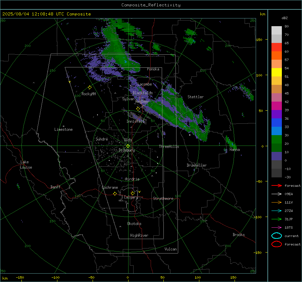302x282 pixels.
Task: Click the 09EA legend label
Action: point(289,194)
